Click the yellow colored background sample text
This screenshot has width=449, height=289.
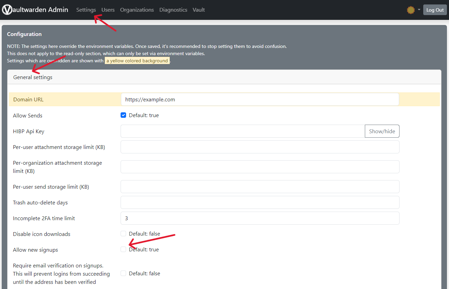click(x=137, y=61)
